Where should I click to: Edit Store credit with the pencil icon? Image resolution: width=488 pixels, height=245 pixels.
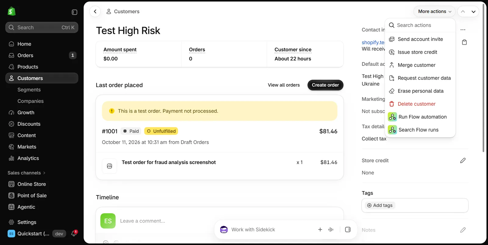click(463, 160)
